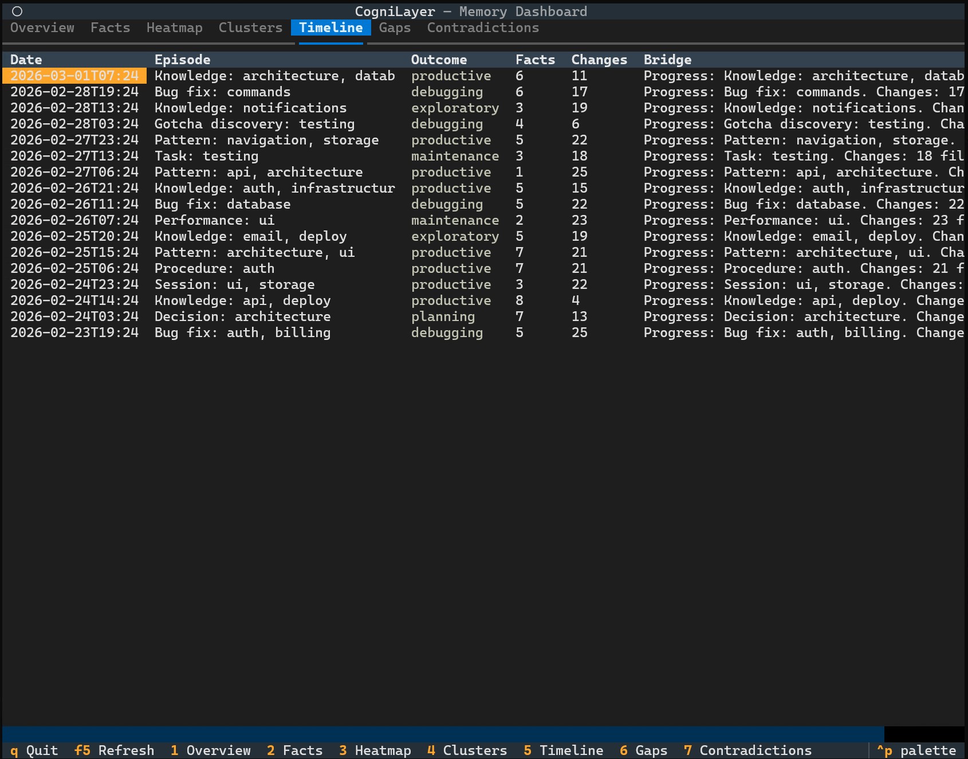Viewport: 968px width, 759px height.
Task: Open the ^p command palette
Action: pyautogui.click(x=916, y=750)
